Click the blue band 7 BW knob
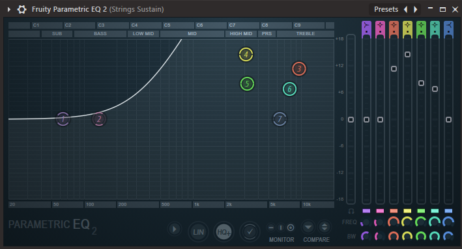 448,237
